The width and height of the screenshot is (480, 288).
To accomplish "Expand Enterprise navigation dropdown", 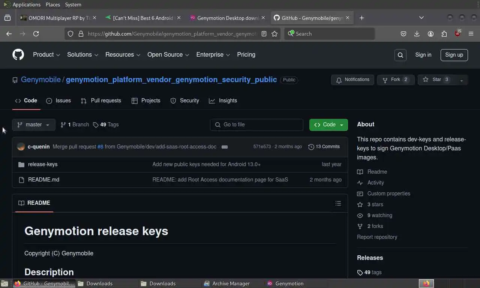I will (213, 55).
